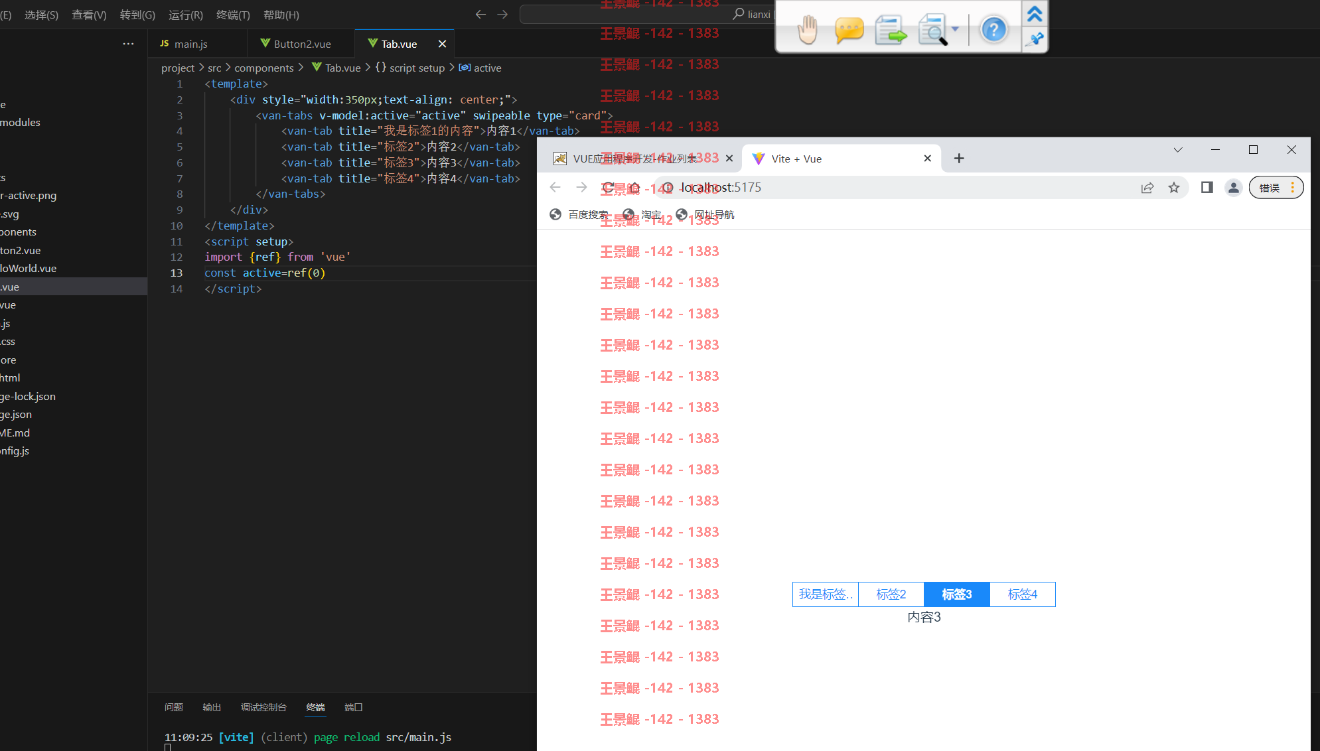Click browser back arrow
This screenshot has width=1320, height=751.
point(555,188)
